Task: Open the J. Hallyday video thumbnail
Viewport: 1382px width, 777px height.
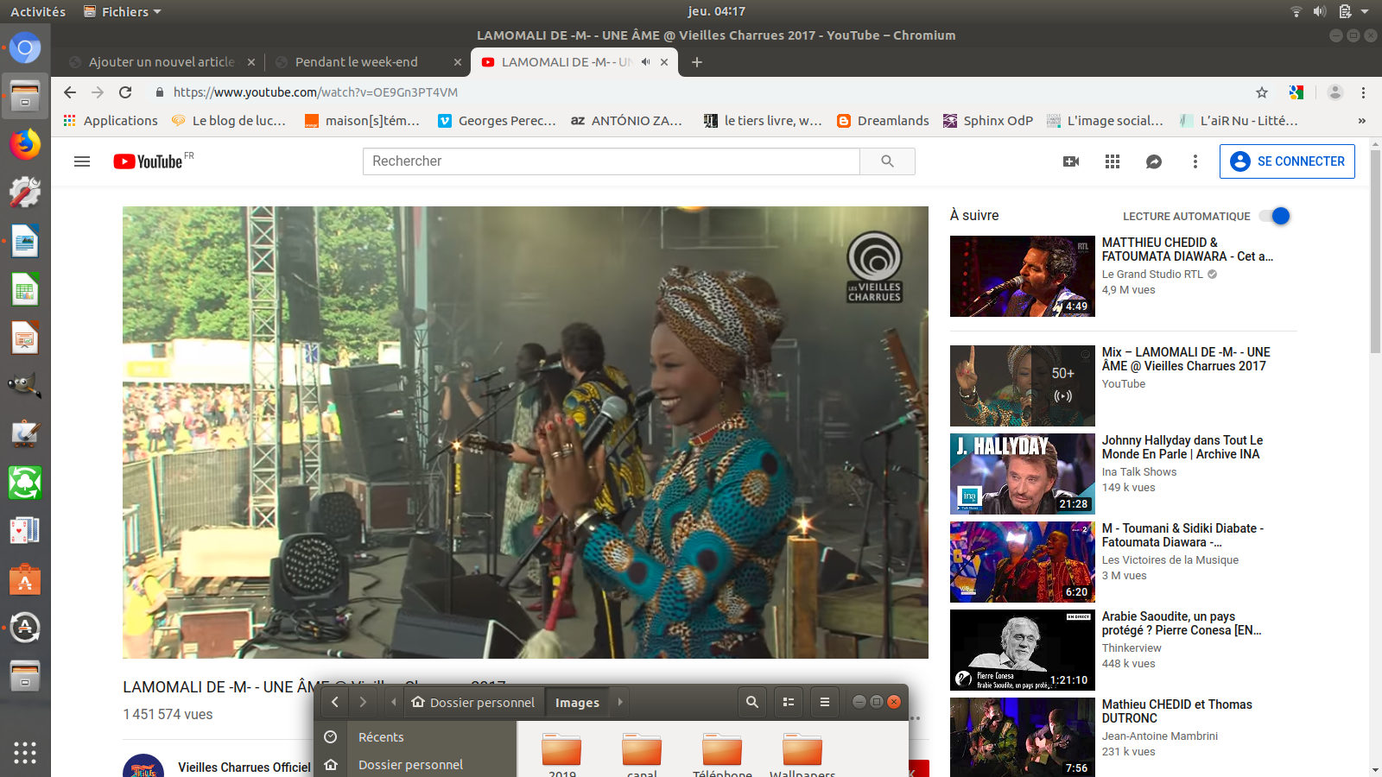Action: (1022, 474)
